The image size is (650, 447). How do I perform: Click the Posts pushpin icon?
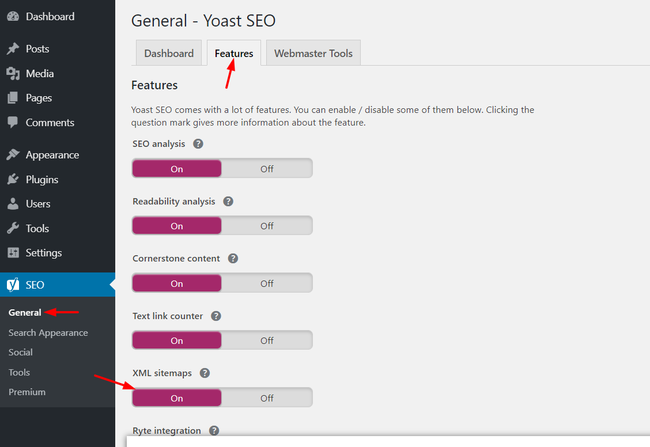click(x=13, y=49)
